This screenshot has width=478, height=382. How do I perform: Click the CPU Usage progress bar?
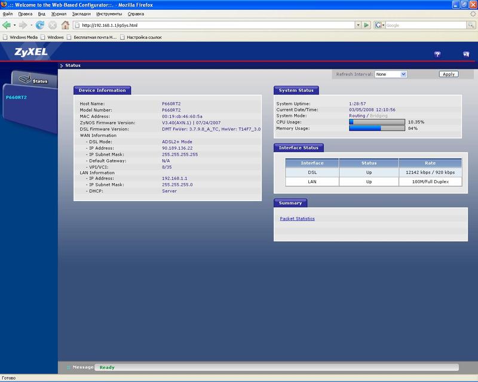click(x=377, y=122)
